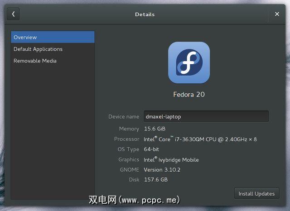
Task: Click into the device name text field
Action: click(x=206, y=116)
